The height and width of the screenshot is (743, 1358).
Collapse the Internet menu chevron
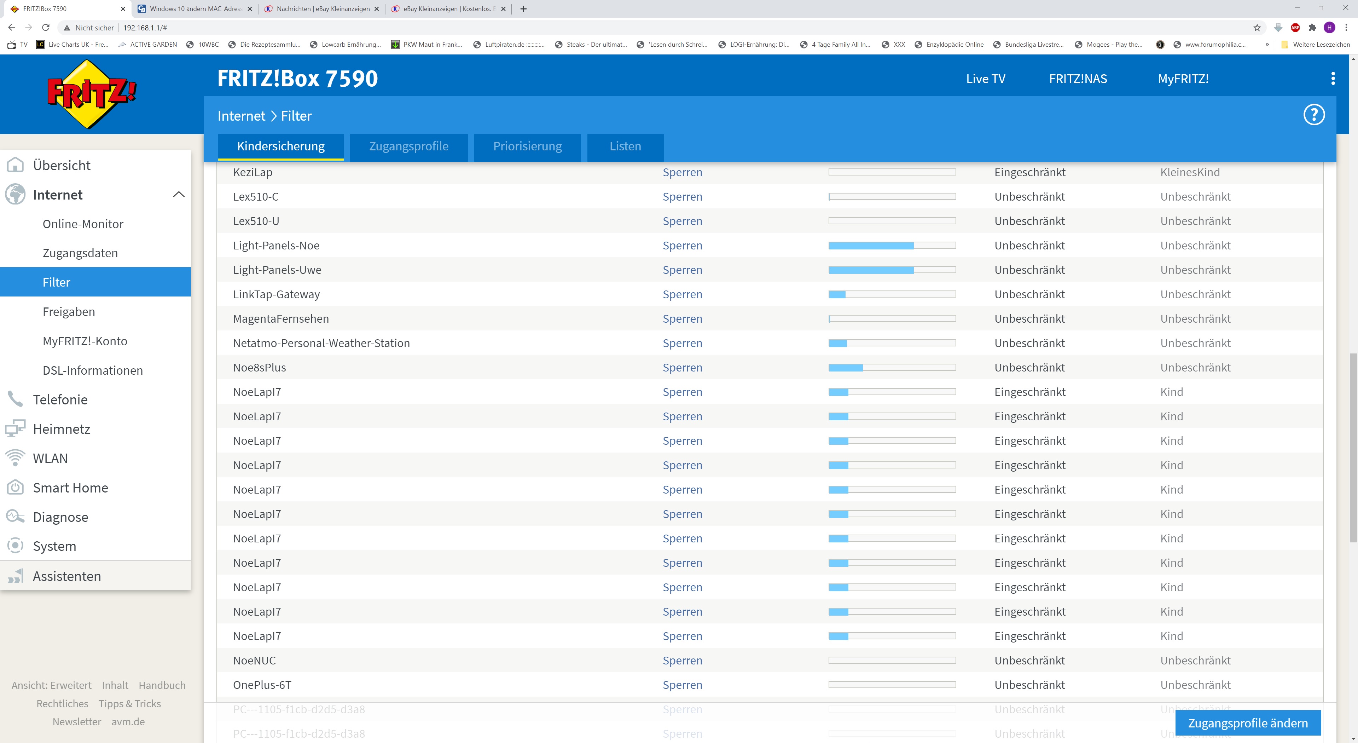[179, 195]
